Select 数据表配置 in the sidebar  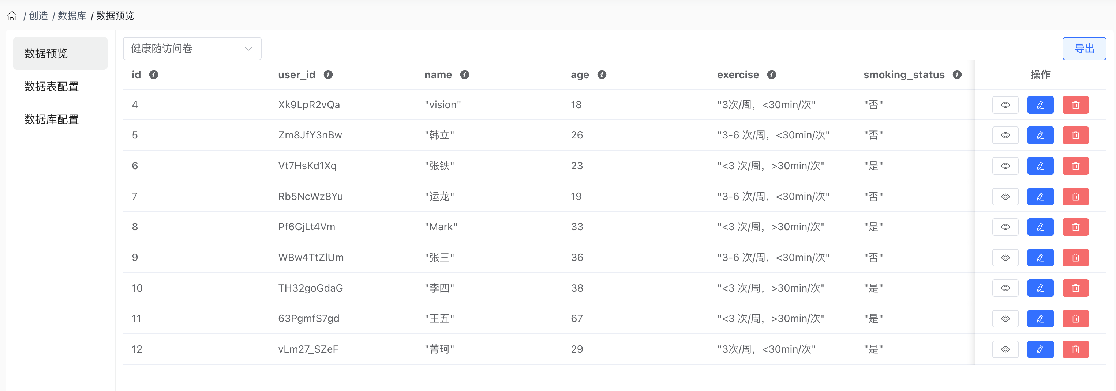point(60,86)
